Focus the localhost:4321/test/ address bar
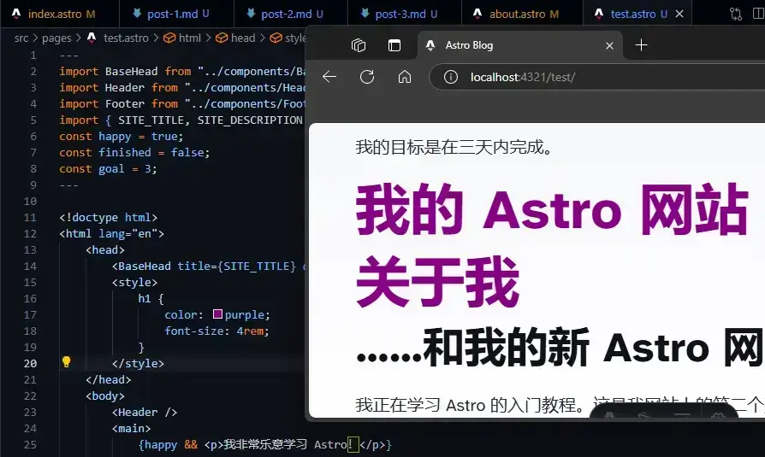The image size is (765, 457). (x=597, y=77)
